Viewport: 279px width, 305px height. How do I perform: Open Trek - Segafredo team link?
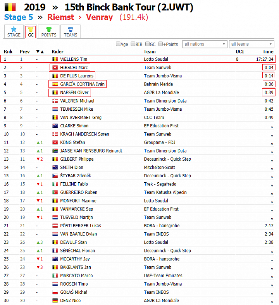pyautogui.click(x=160, y=184)
